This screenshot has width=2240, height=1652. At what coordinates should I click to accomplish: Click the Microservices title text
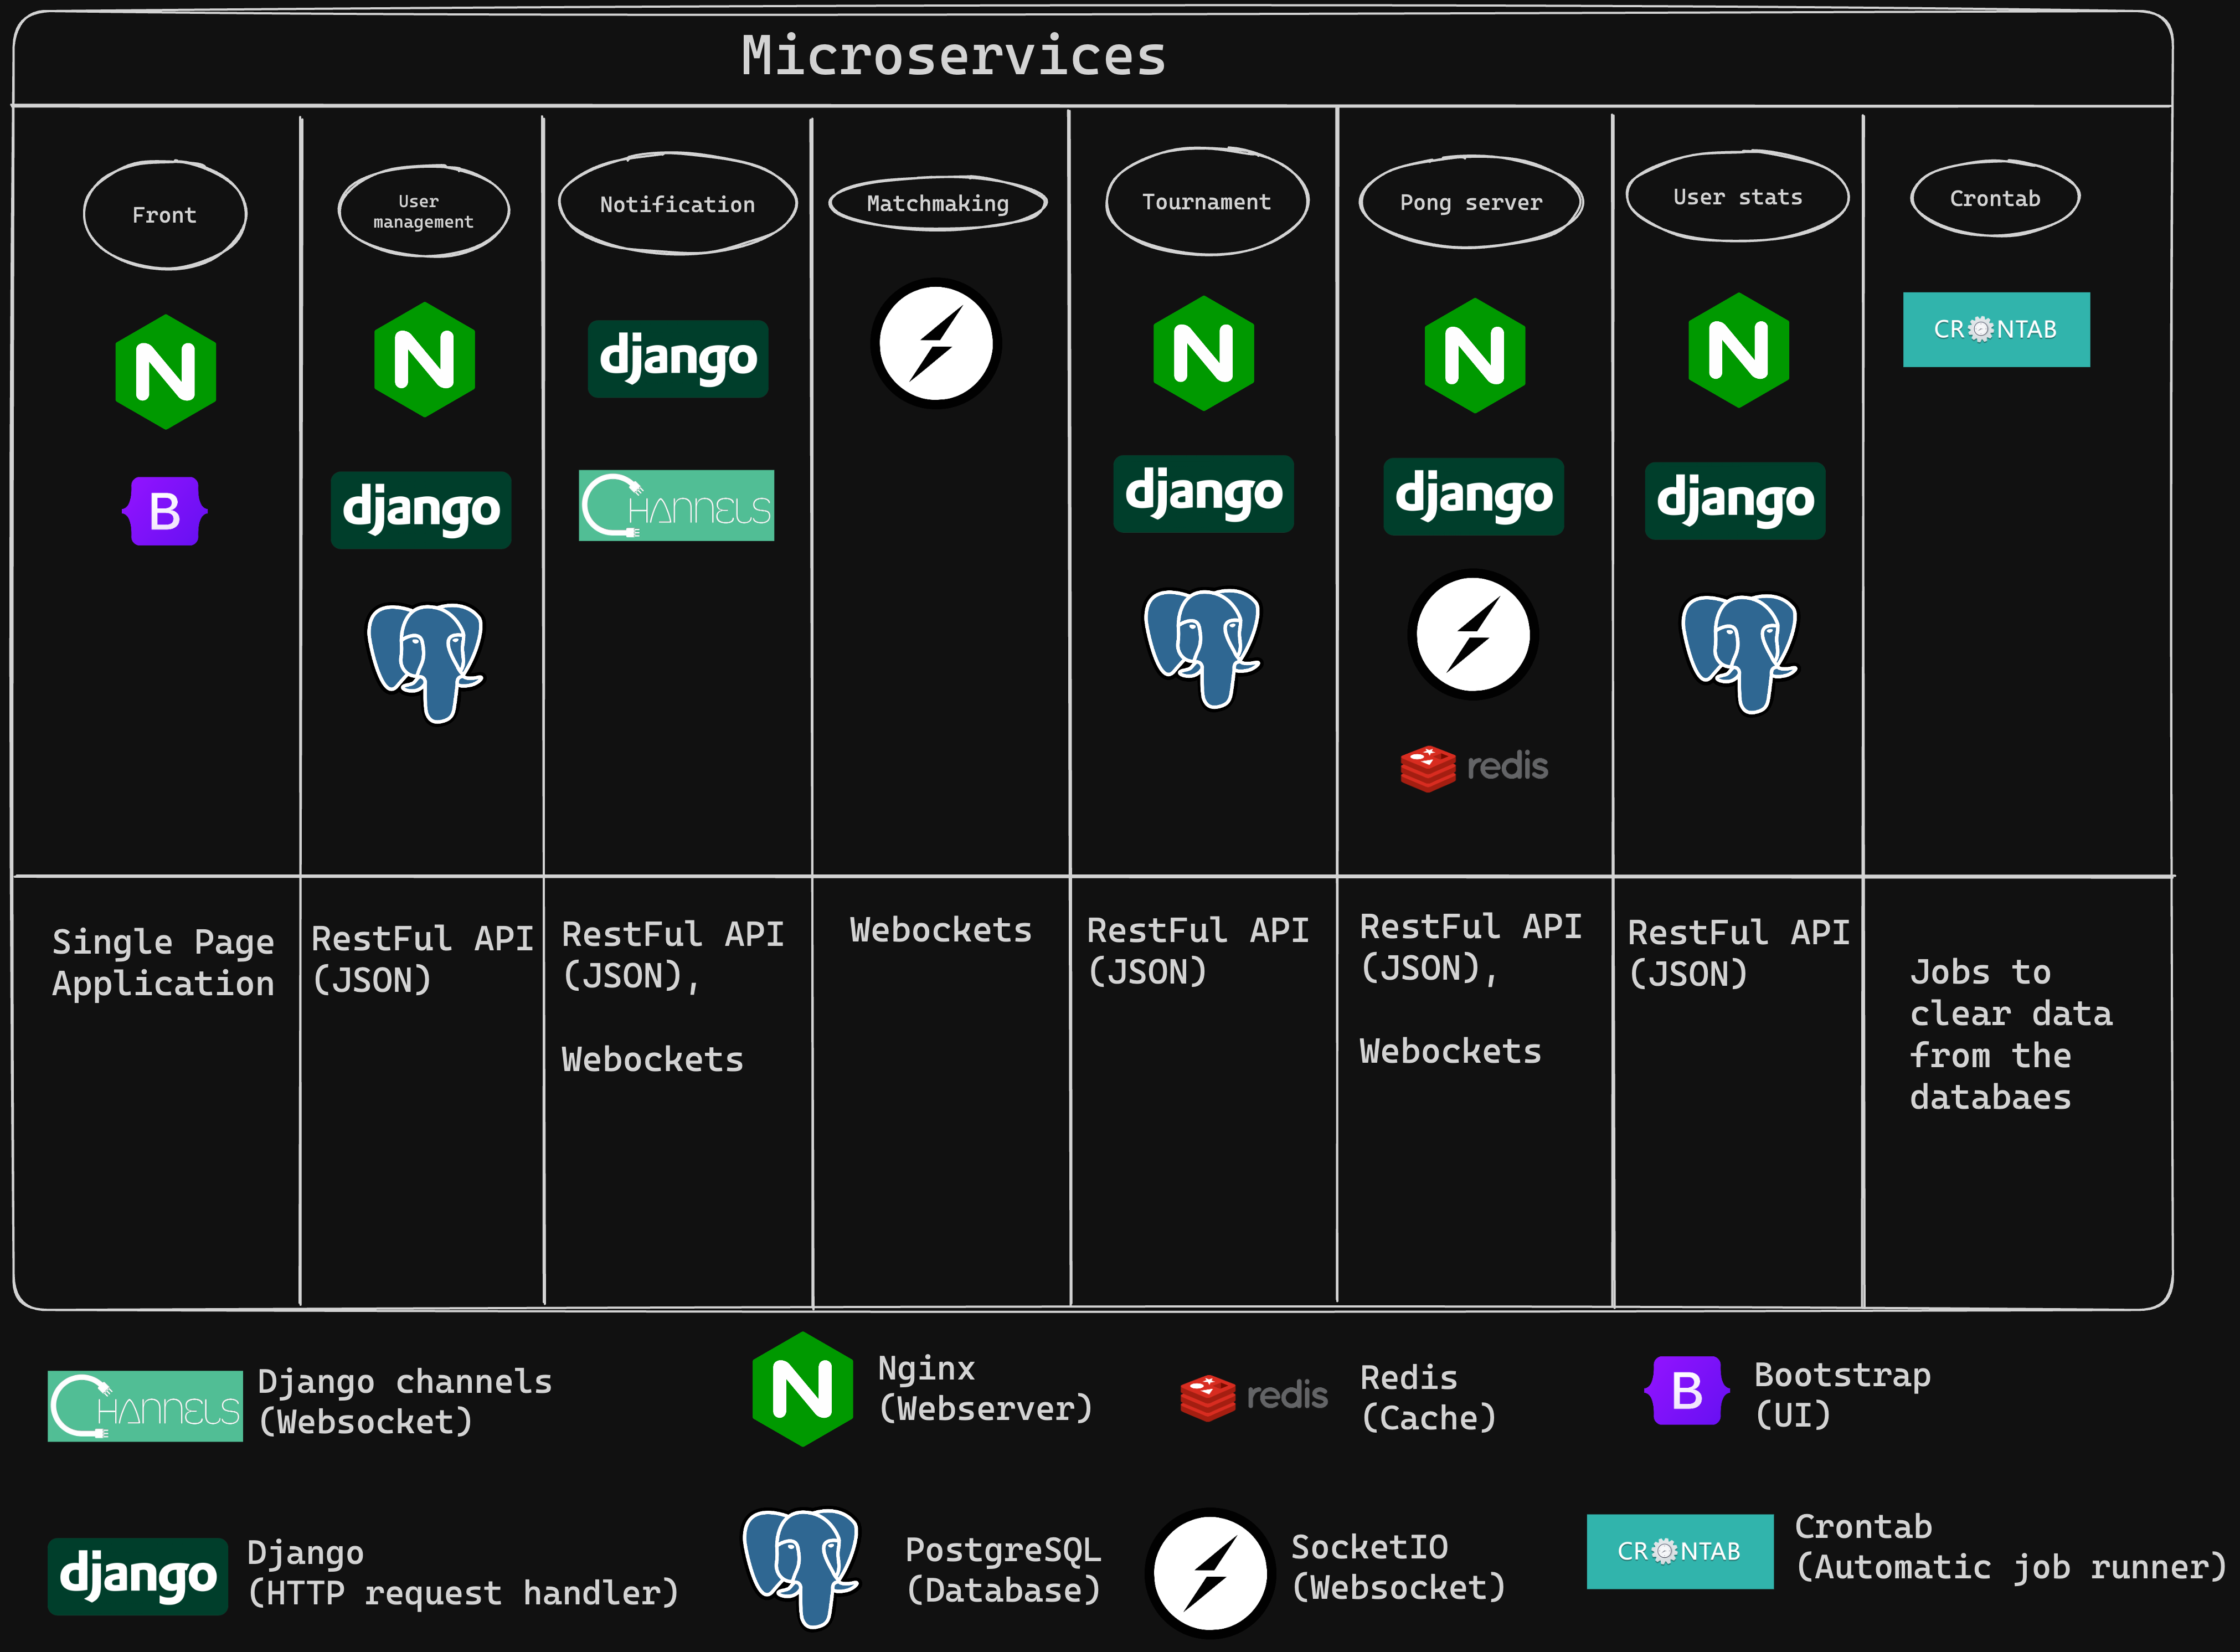[x=953, y=56]
